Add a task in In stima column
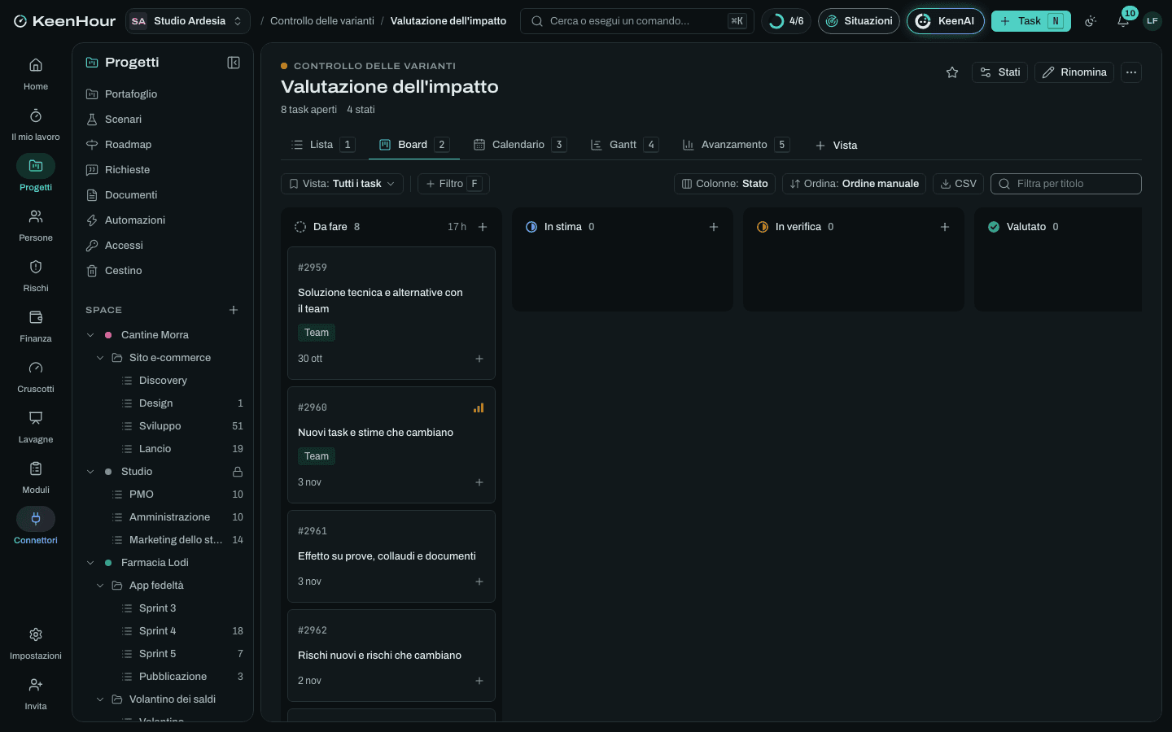This screenshot has height=732, width=1172. [714, 227]
